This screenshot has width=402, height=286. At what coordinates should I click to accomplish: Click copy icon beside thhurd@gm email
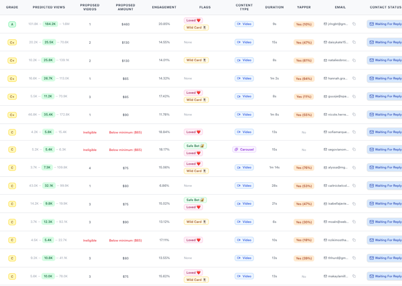[x=354, y=258]
